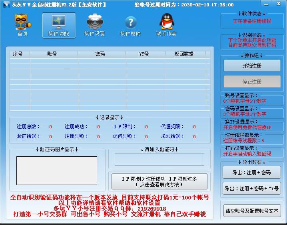
Task: Click 以上功能详情请看软件帮助和软件设置 line
Action: (x=110, y=203)
